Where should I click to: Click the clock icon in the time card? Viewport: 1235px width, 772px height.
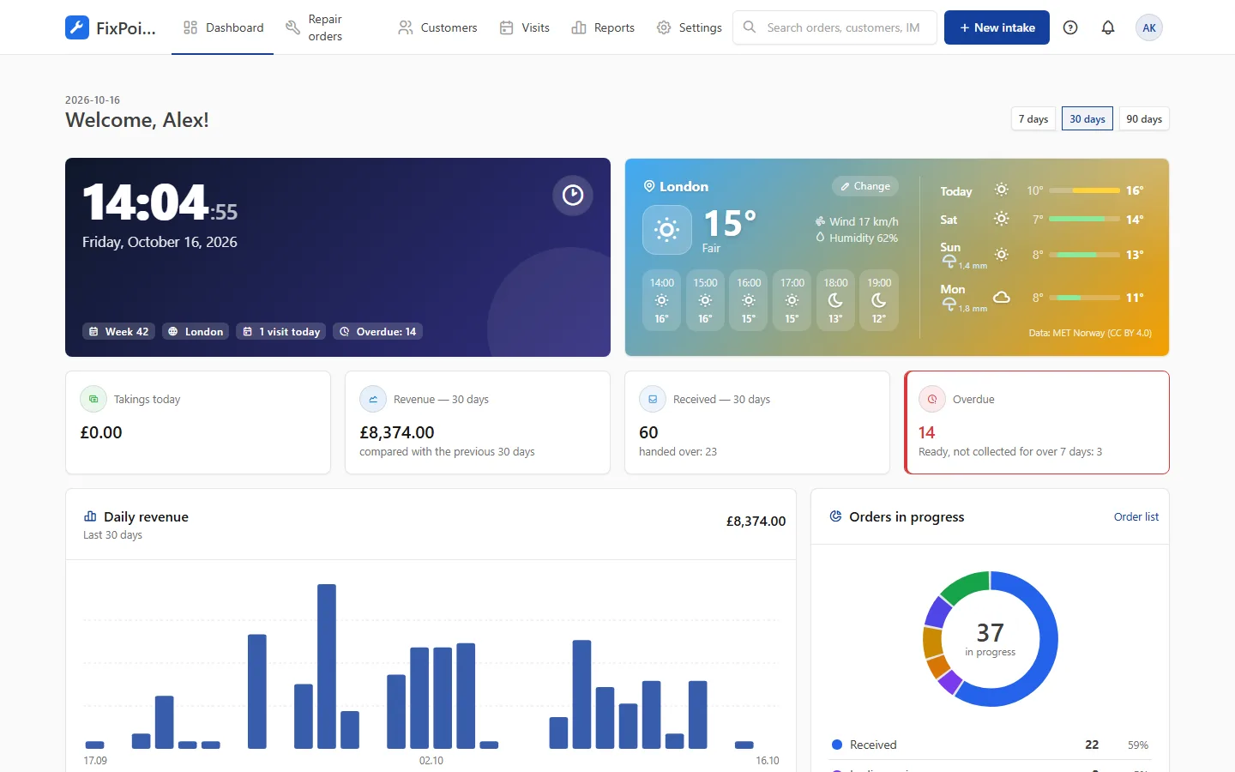pos(573,196)
